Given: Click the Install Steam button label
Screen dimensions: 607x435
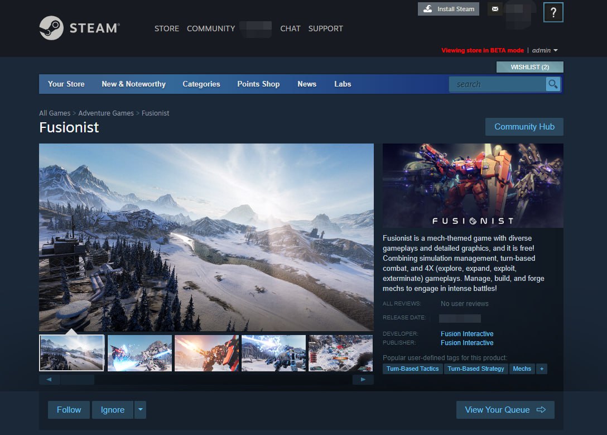Looking at the screenshot, I should pyautogui.click(x=456, y=9).
